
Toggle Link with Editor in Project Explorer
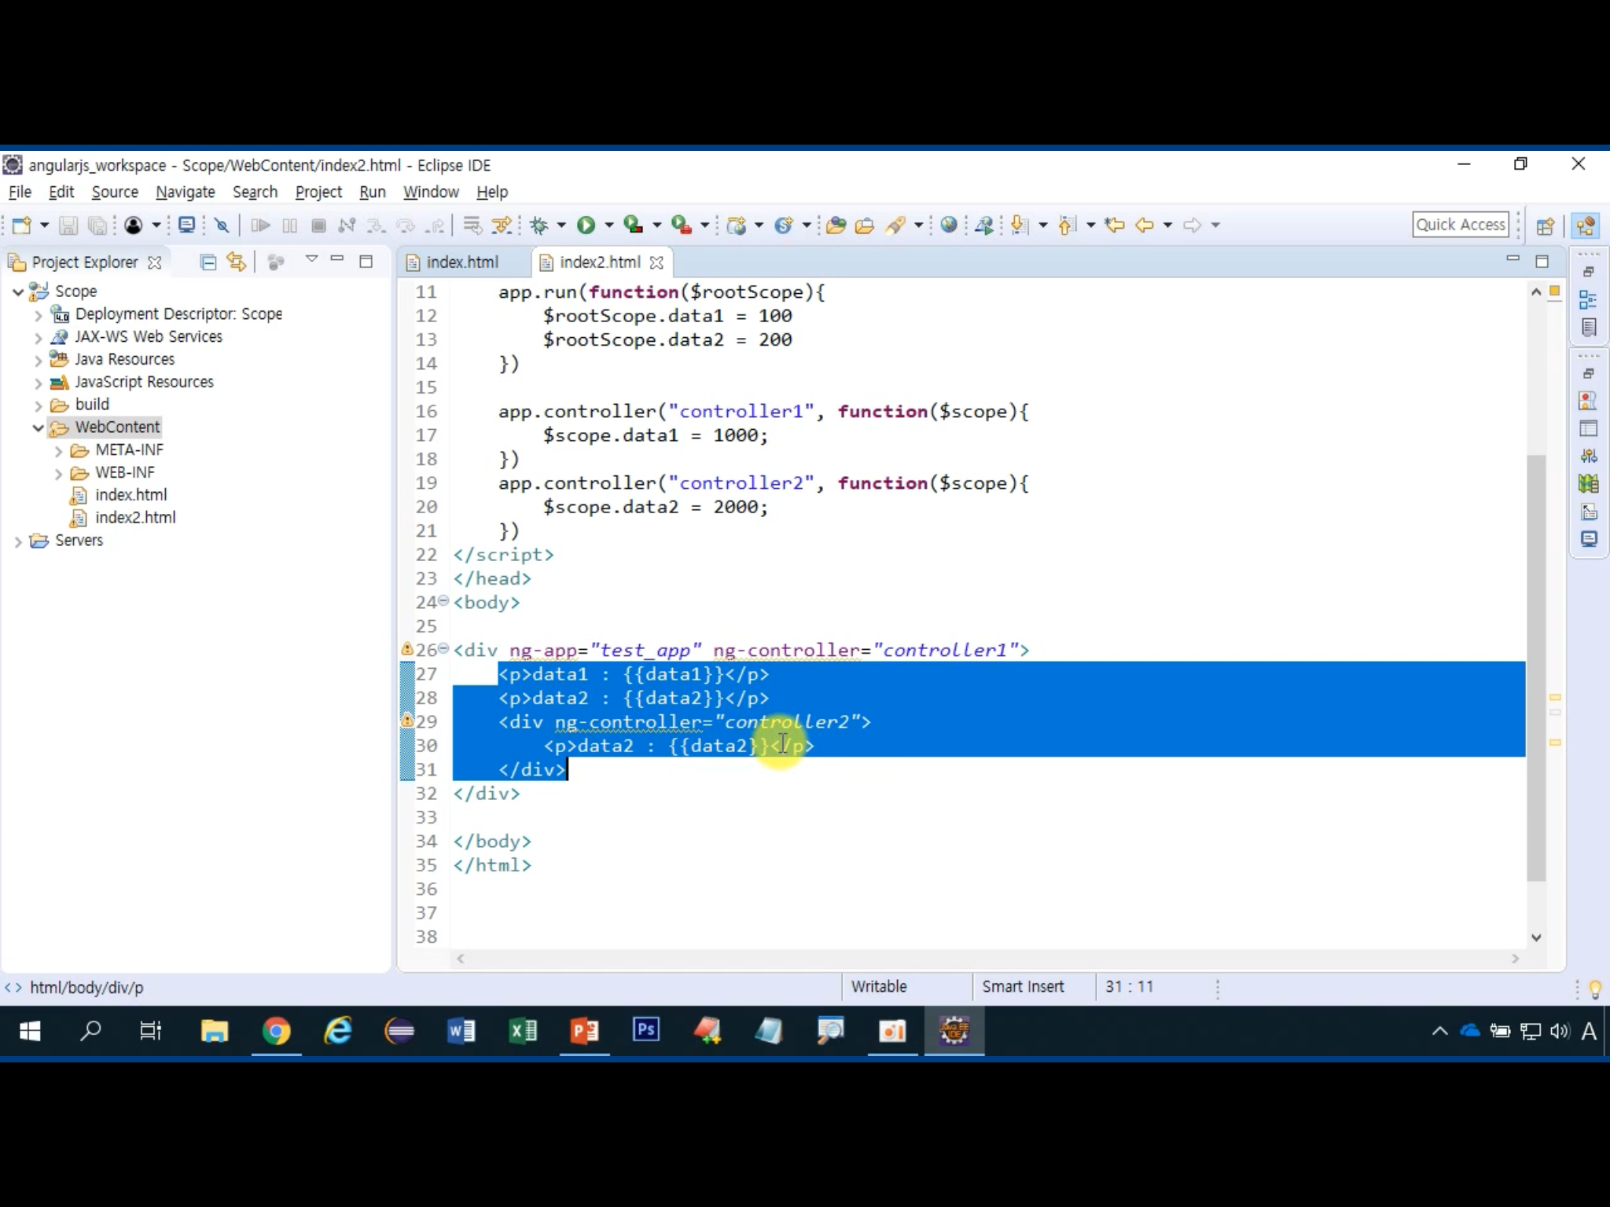pos(236,262)
